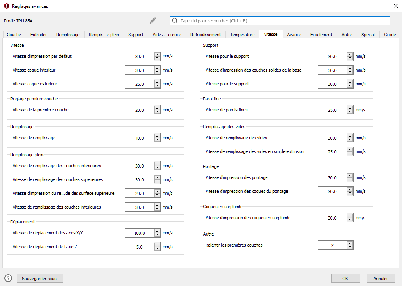The height and width of the screenshot is (286, 402).
Task: Click the help question mark icon
Action: (x=8, y=278)
